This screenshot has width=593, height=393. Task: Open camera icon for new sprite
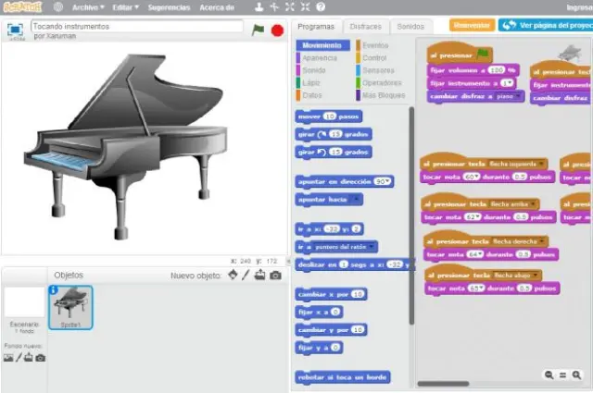[275, 276]
